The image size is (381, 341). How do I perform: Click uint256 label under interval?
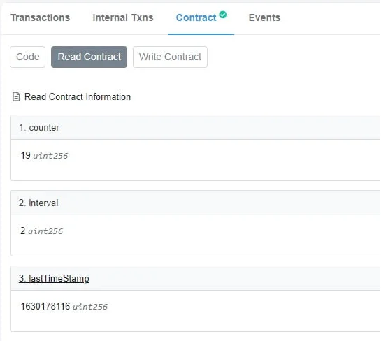pos(45,231)
